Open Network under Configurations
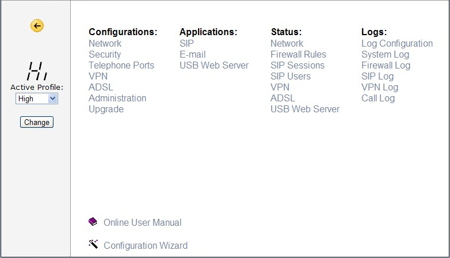The width and height of the screenshot is (450, 258). click(105, 43)
